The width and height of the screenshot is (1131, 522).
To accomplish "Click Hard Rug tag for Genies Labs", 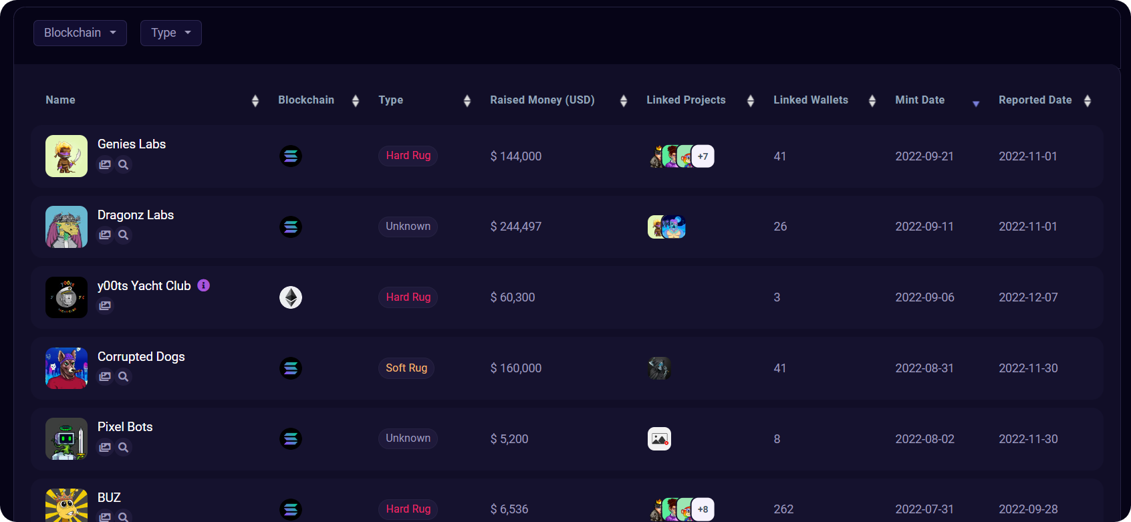I will [x=408, y=156].
